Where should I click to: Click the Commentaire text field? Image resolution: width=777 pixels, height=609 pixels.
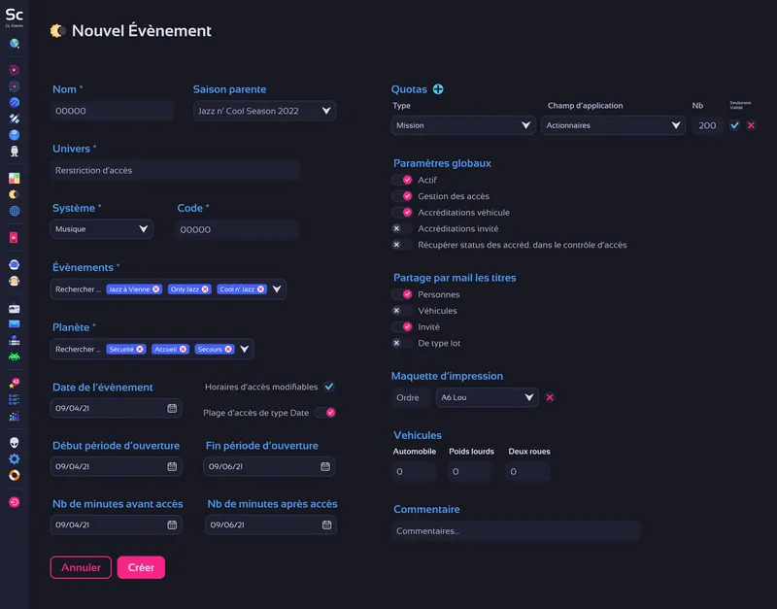coord(516,531)
